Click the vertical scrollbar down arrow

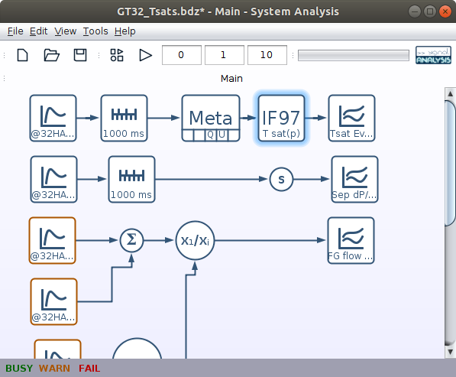click(450, 352)
